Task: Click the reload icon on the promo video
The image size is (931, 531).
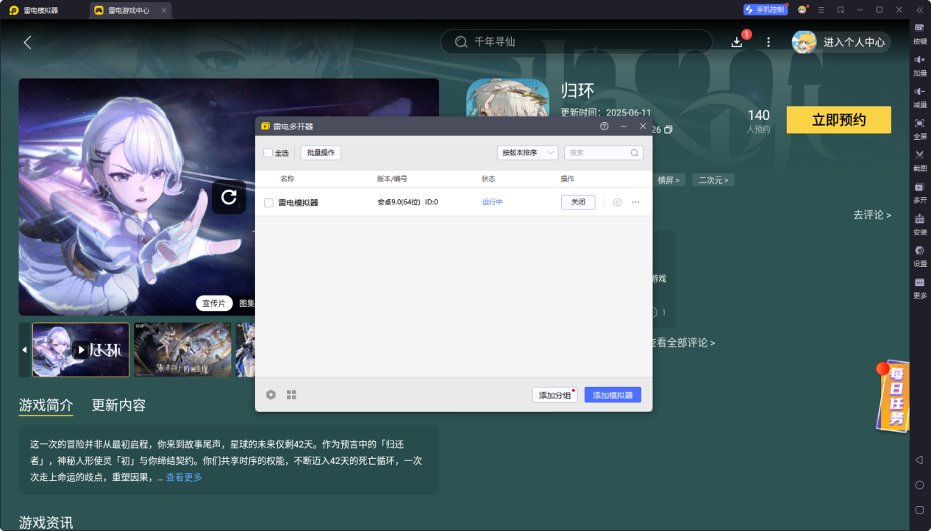Action: tap(229, 197)
